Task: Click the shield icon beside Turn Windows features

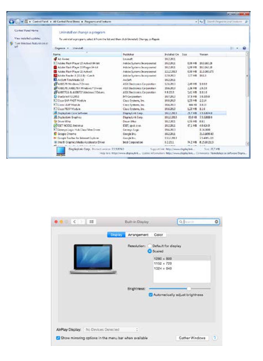Action: (x=11, y=44)
